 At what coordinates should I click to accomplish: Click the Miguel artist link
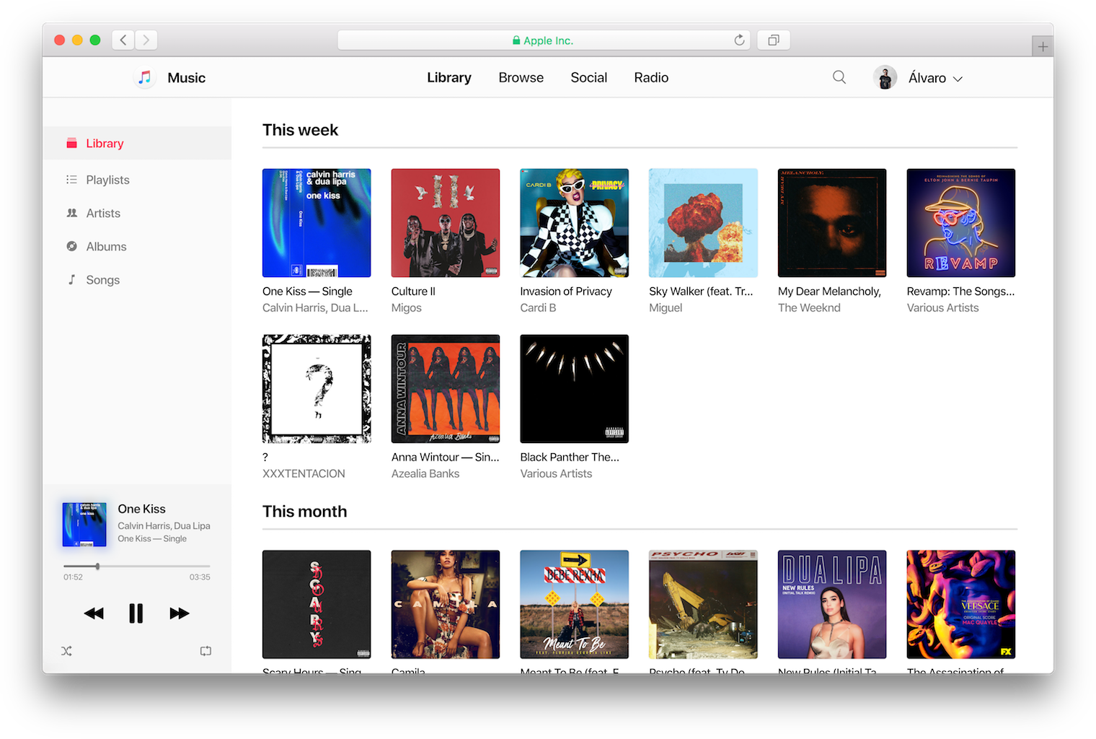pyautogui.click(x=666, y=308)
